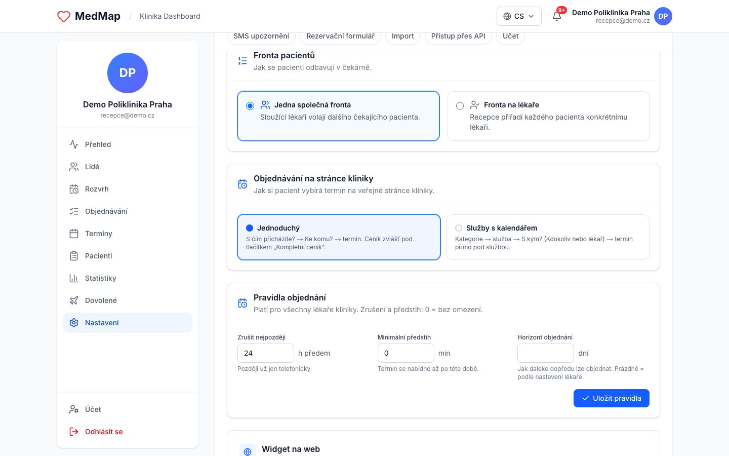
Task: Focus the Horizont objednání days field
Action: coord(546,353)
